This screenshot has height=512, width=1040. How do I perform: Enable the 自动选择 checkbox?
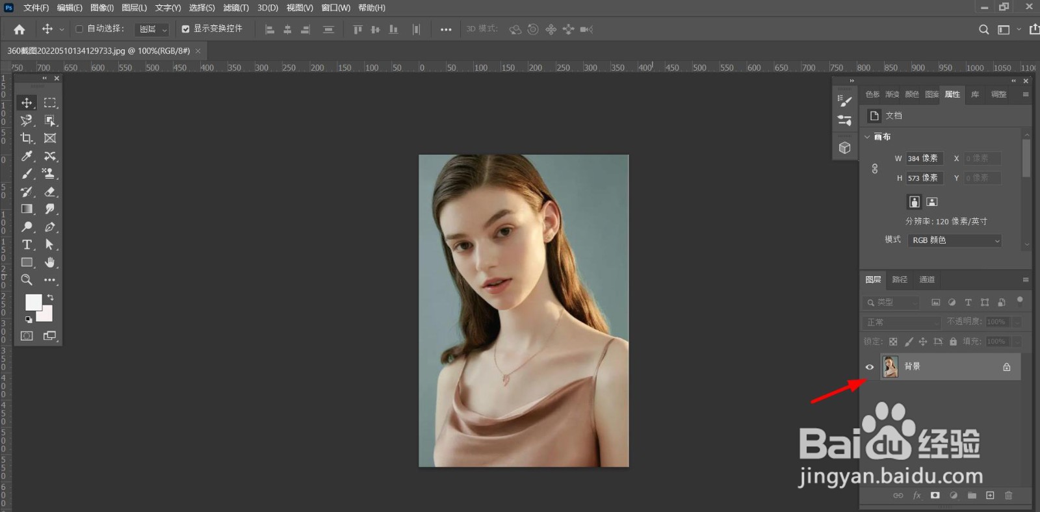tap(79, 29)
